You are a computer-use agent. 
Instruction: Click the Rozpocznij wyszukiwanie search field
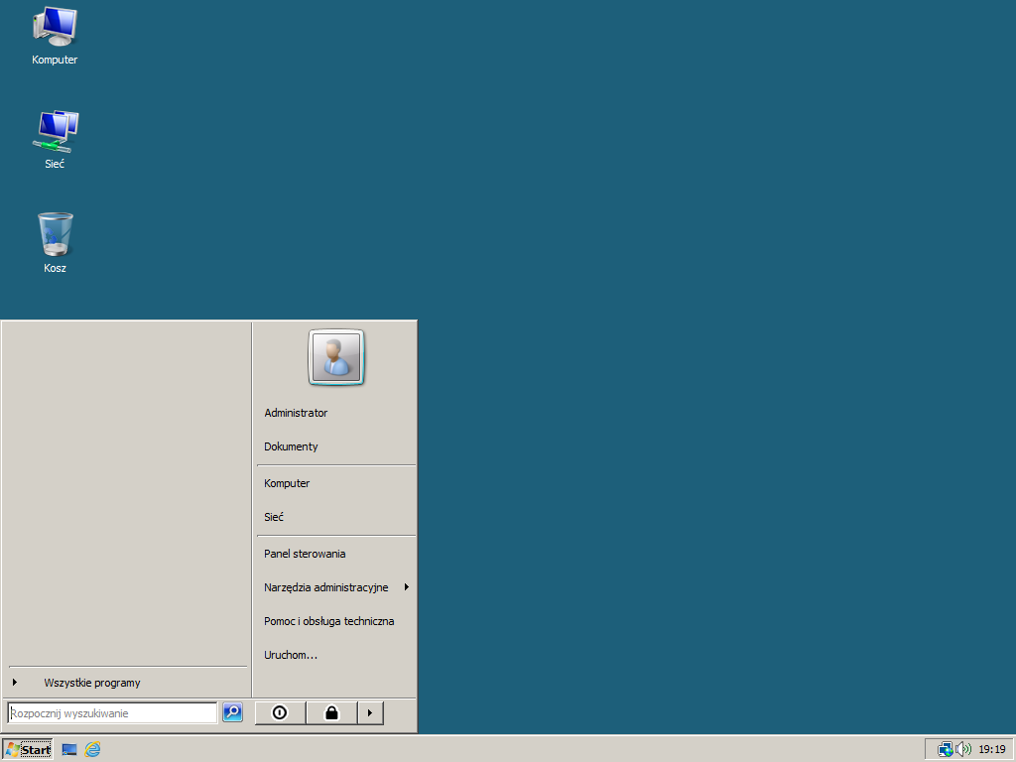tap(113, 713)
